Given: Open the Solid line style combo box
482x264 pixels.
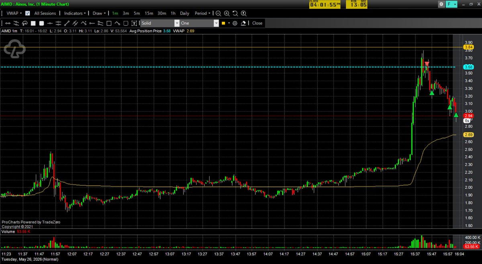Looking at the screenshot, I should click(x=160, y=23).
